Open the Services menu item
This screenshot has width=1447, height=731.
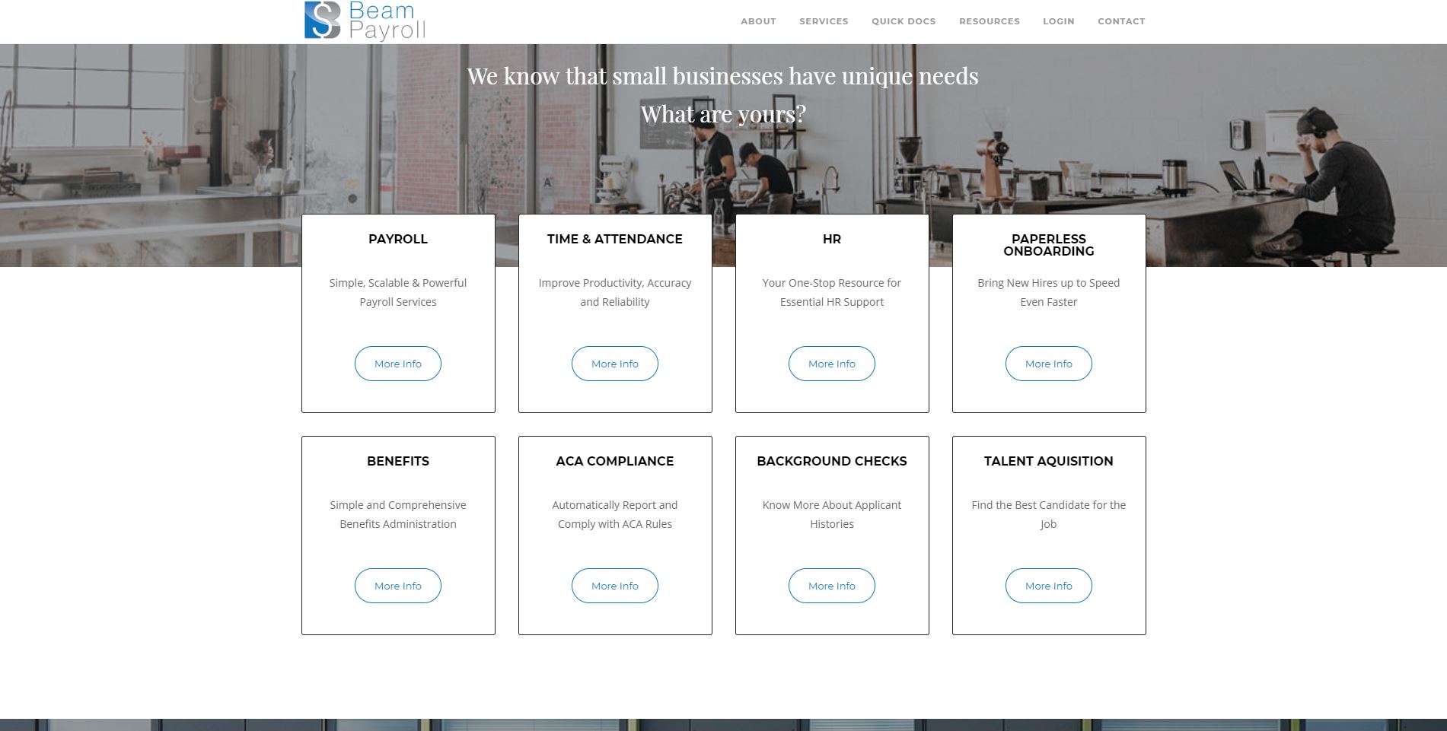click(824, 21)
